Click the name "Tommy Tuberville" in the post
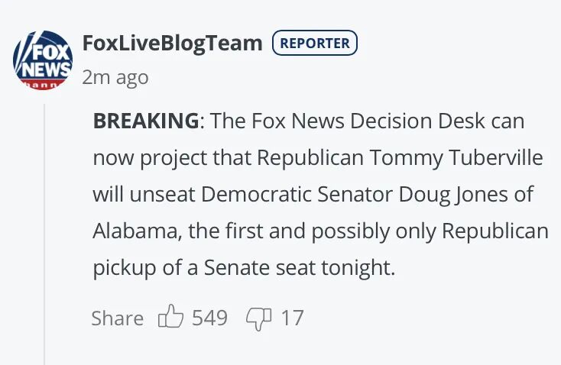 tap(456, 157)
